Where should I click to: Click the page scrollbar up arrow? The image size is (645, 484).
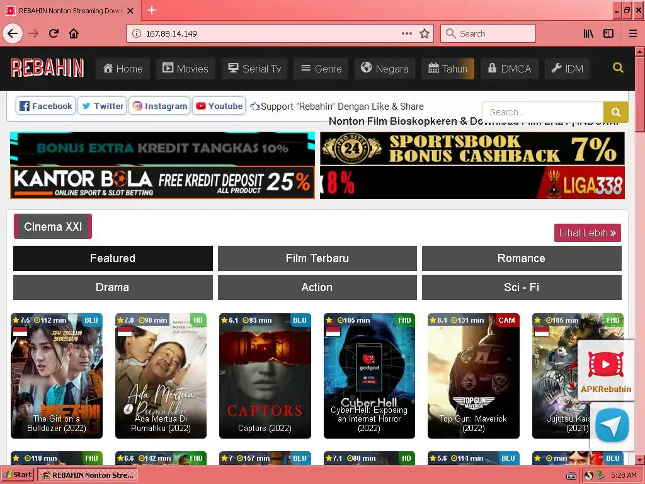pos(640,52)
